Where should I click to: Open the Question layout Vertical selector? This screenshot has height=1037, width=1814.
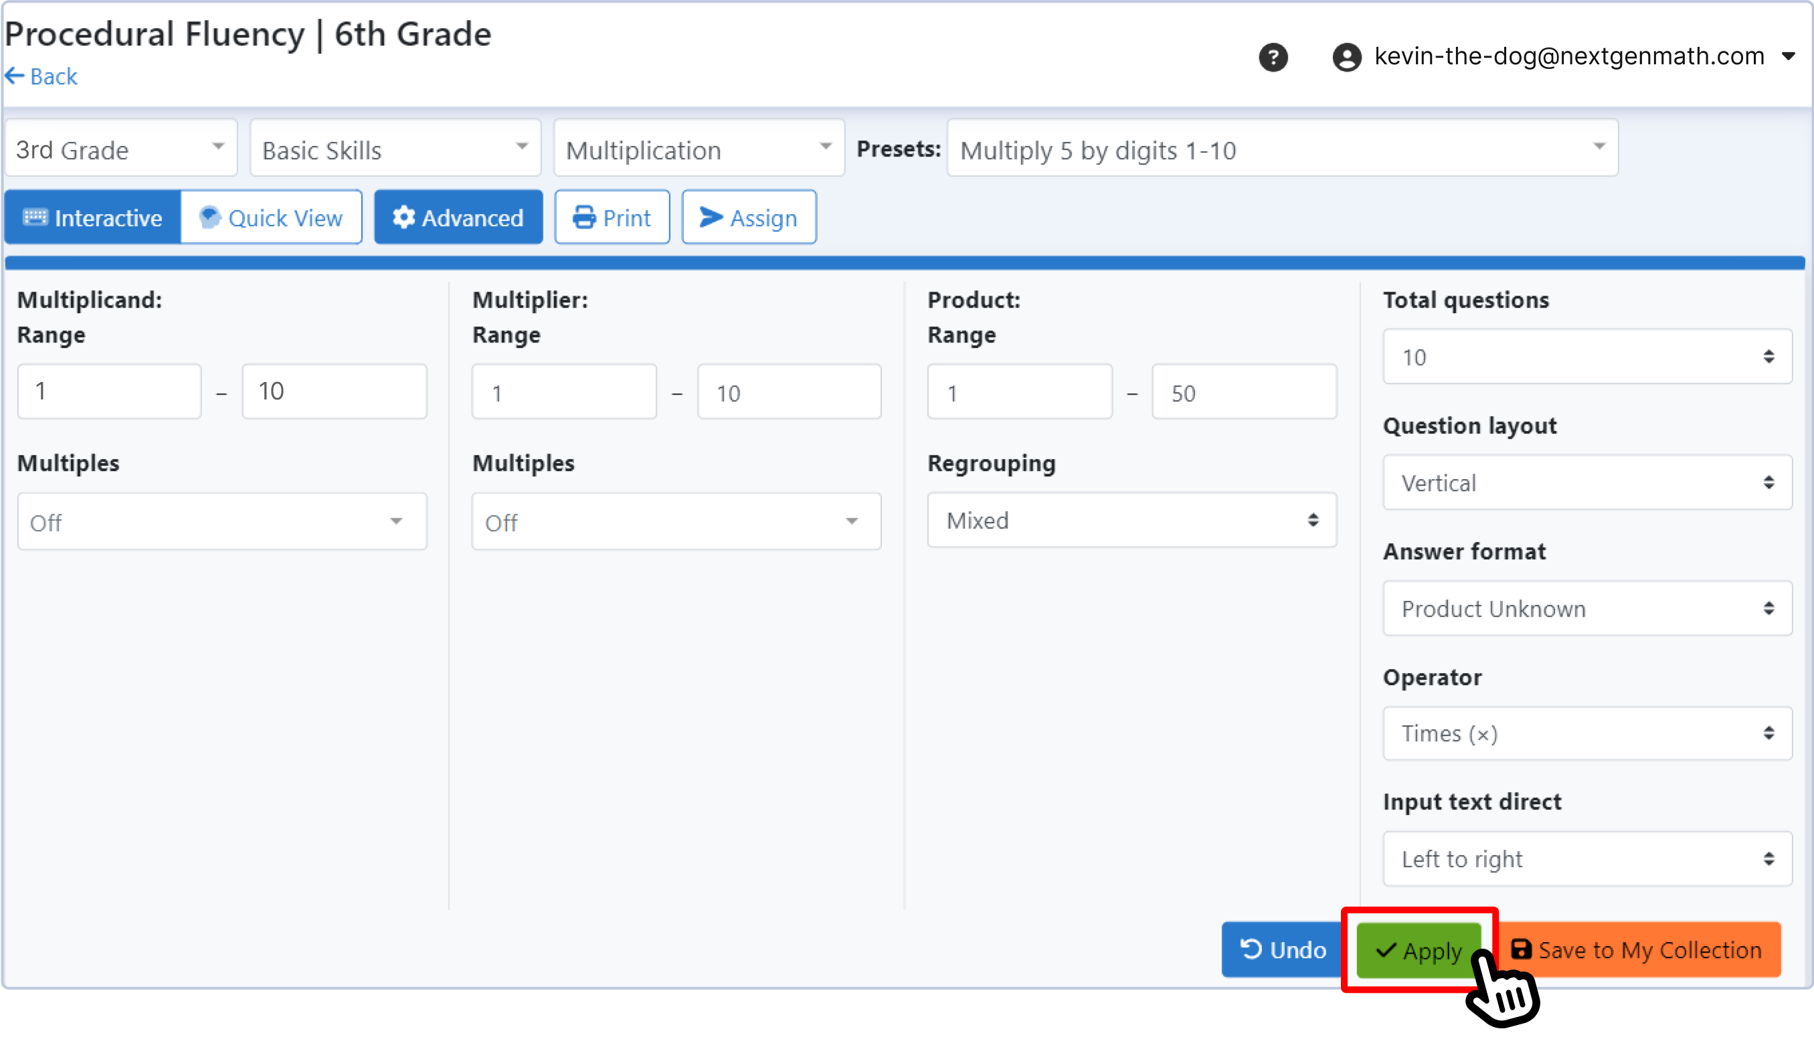click(1586, 482)
